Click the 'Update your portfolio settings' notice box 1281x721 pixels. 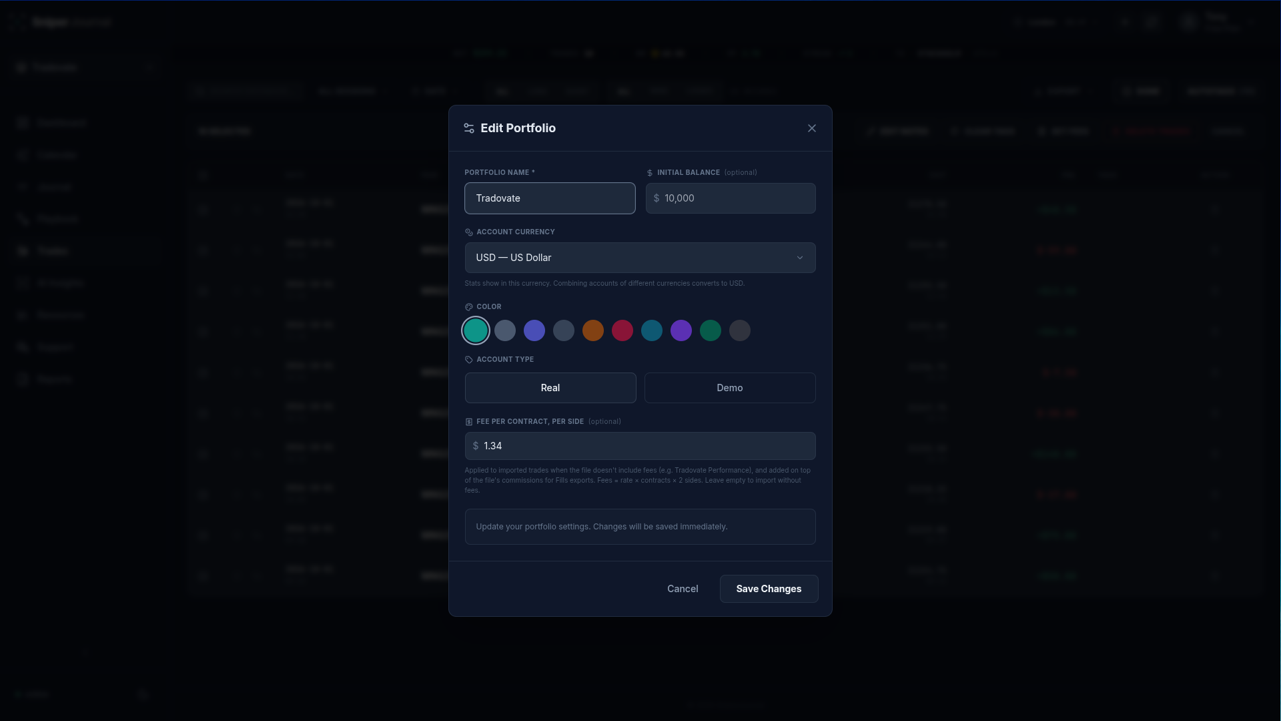pos(640,527)
